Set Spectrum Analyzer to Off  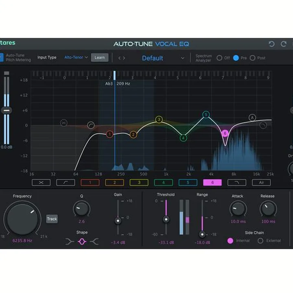[219, 58]
